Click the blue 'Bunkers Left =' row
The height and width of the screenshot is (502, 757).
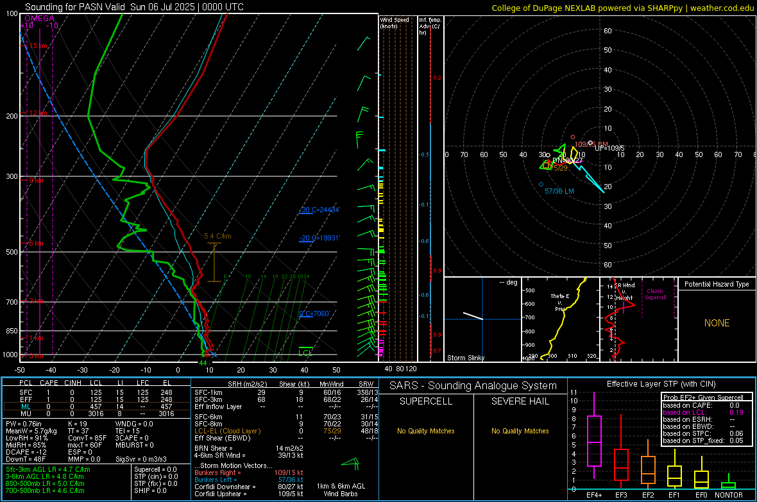click(x=249, y=480)
